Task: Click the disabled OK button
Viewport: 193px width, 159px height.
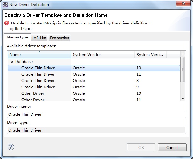Action: tap(141, 148)
